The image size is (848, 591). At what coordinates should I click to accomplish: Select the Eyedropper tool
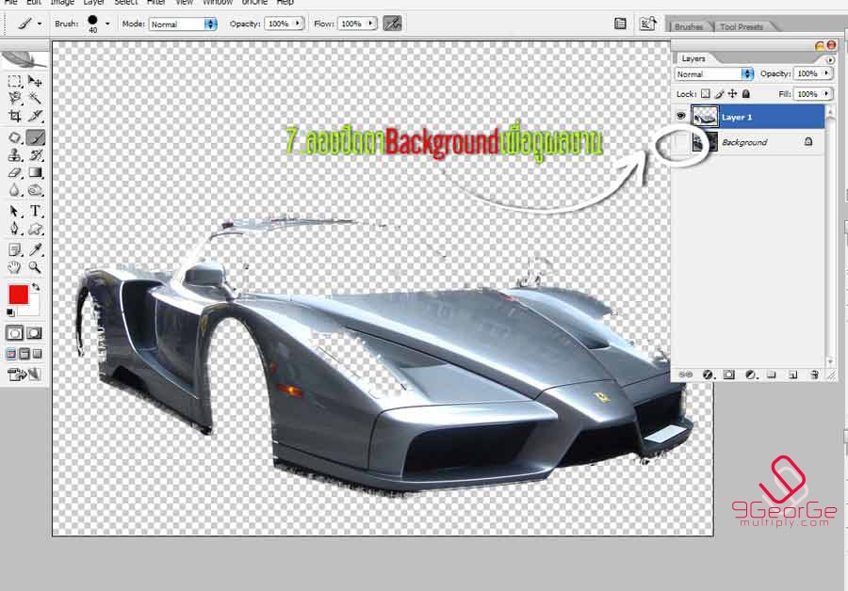[35, 249]
